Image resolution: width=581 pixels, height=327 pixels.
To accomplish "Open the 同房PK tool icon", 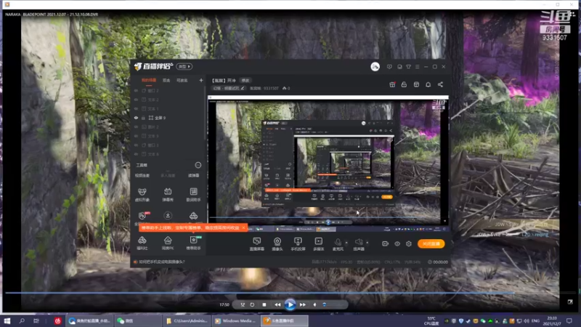I will (x=168, y=243).
